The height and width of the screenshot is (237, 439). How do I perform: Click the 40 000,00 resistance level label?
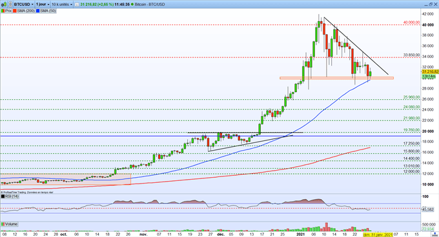pyautogui.click(x=412, y=23)
